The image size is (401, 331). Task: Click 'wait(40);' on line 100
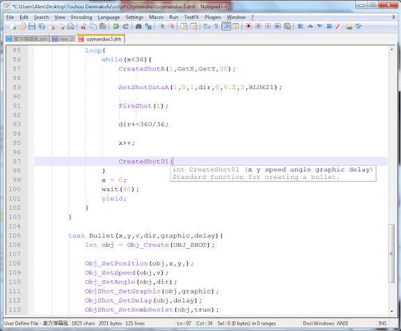pos(120,189)
